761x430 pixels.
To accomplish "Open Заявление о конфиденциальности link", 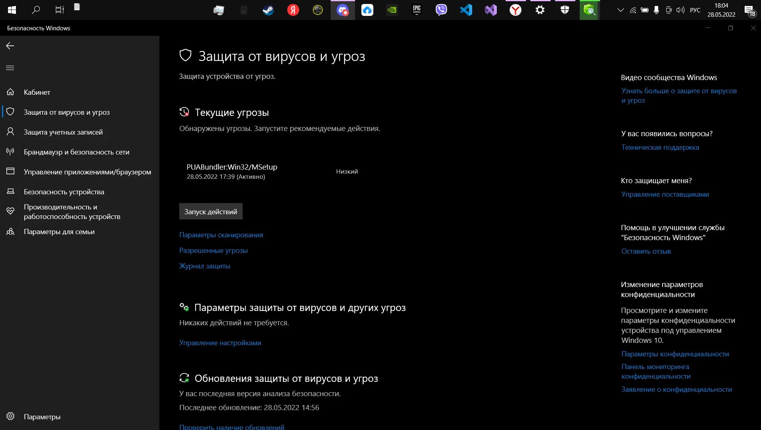I will (x=677, y=389).
